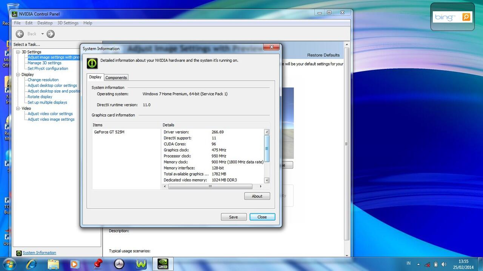Screen dimensions: 483x271
Task: Click the IN language indicator in taskbar
Action: [409, 263]
